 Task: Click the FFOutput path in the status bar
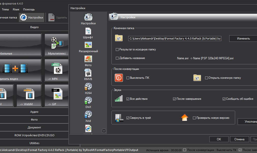[x=69, y=150]
